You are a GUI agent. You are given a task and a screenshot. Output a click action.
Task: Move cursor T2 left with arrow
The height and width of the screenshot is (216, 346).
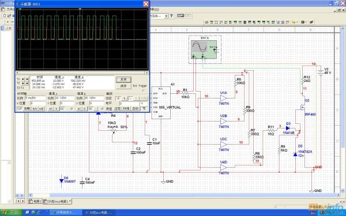[x=22, y=84]
